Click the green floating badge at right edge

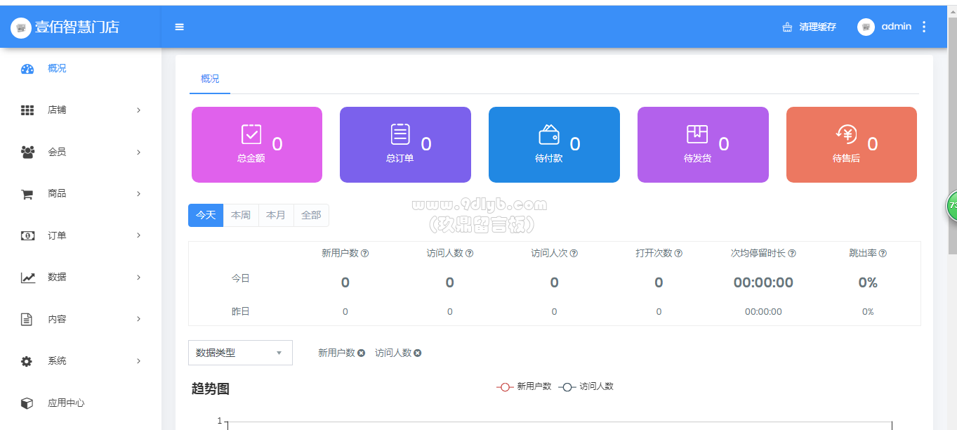coord(951,206)
